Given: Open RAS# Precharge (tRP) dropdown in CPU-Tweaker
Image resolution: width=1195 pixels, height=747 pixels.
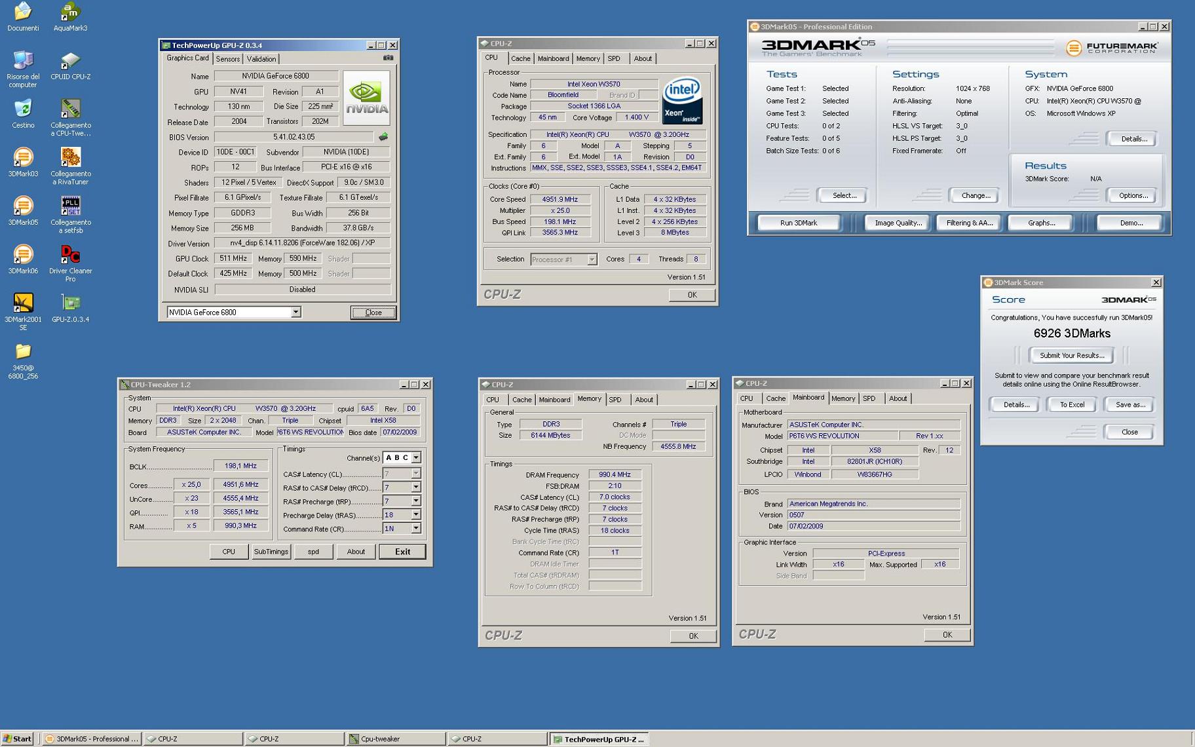Looking at the screenshot, I should (415, 501).
